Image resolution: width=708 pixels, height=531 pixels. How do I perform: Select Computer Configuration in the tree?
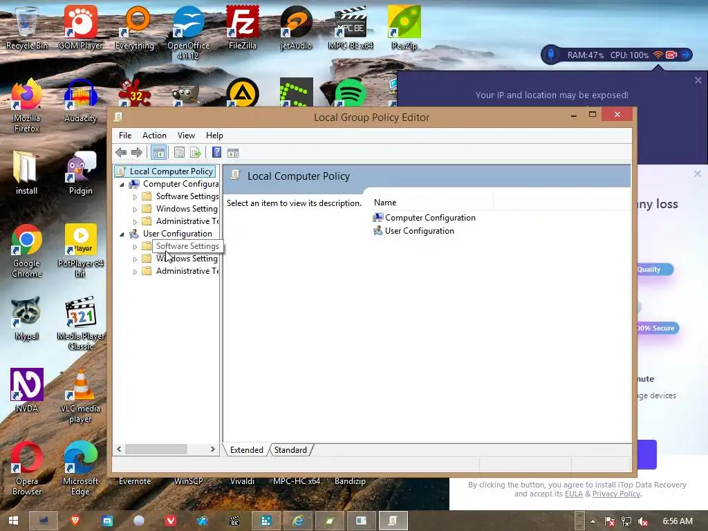pos(180,184)
